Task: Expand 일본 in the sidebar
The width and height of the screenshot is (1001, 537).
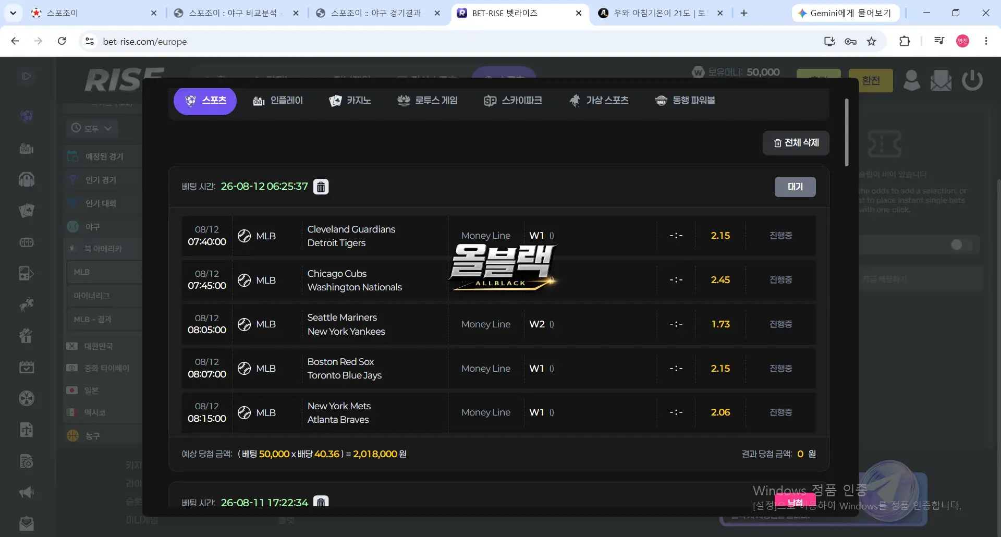Action: 104,390
